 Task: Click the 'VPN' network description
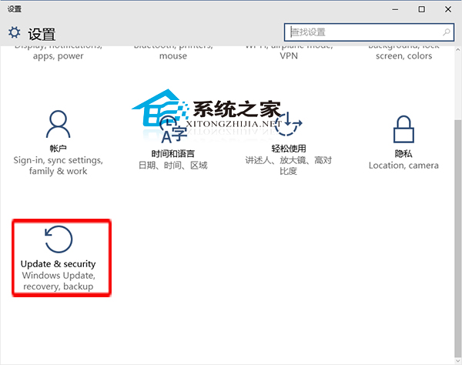coord(289,56)
